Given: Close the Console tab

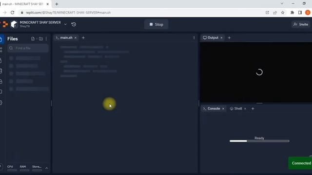Looking at the screenshot, I should coord(223,108).
